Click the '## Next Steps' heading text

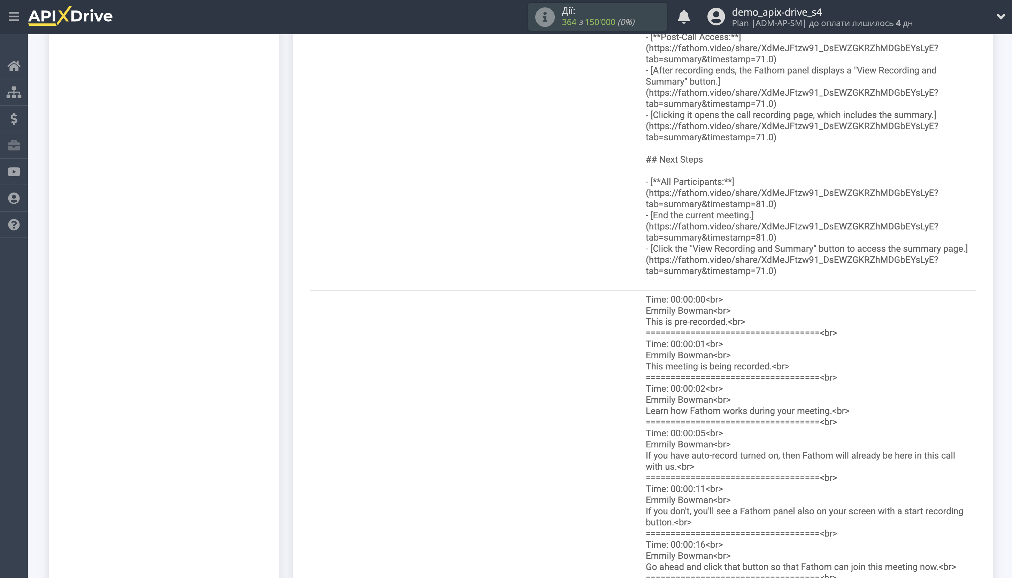(x=674, y=159)
